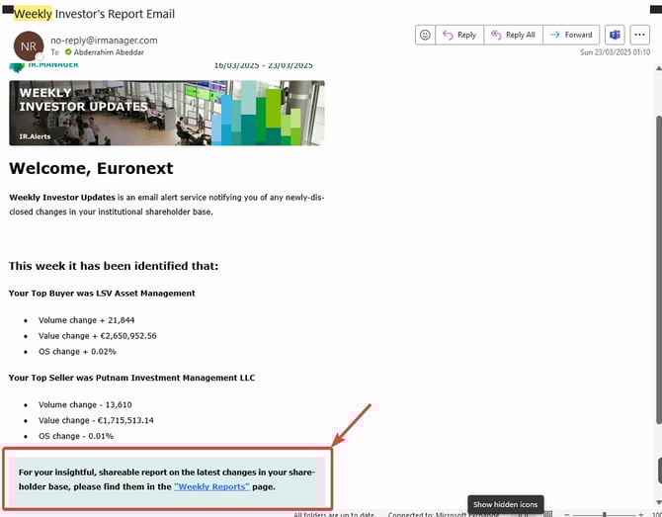Click the zoom slider handle in status bar

(604, 514)
